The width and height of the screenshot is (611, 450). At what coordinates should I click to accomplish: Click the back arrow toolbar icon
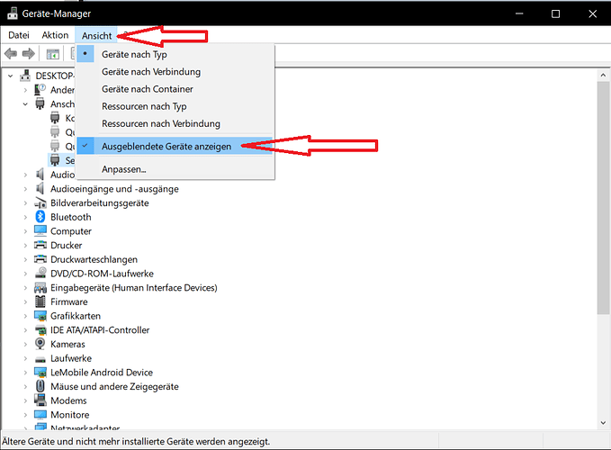point(11,53)
